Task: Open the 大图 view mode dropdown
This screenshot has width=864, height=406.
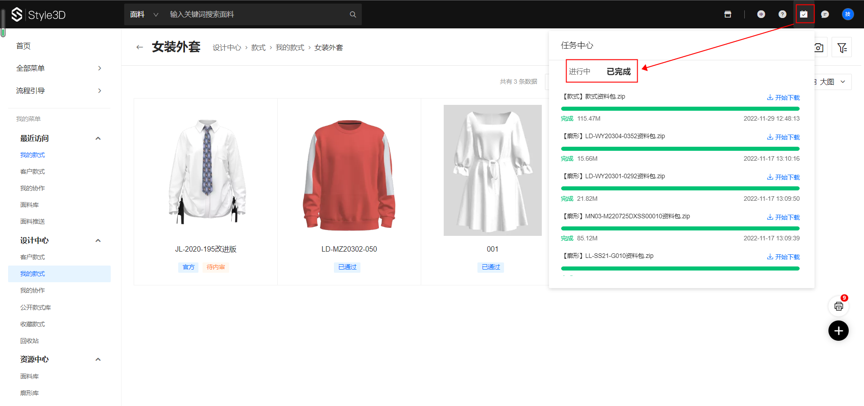Action: tap(832, 82)
